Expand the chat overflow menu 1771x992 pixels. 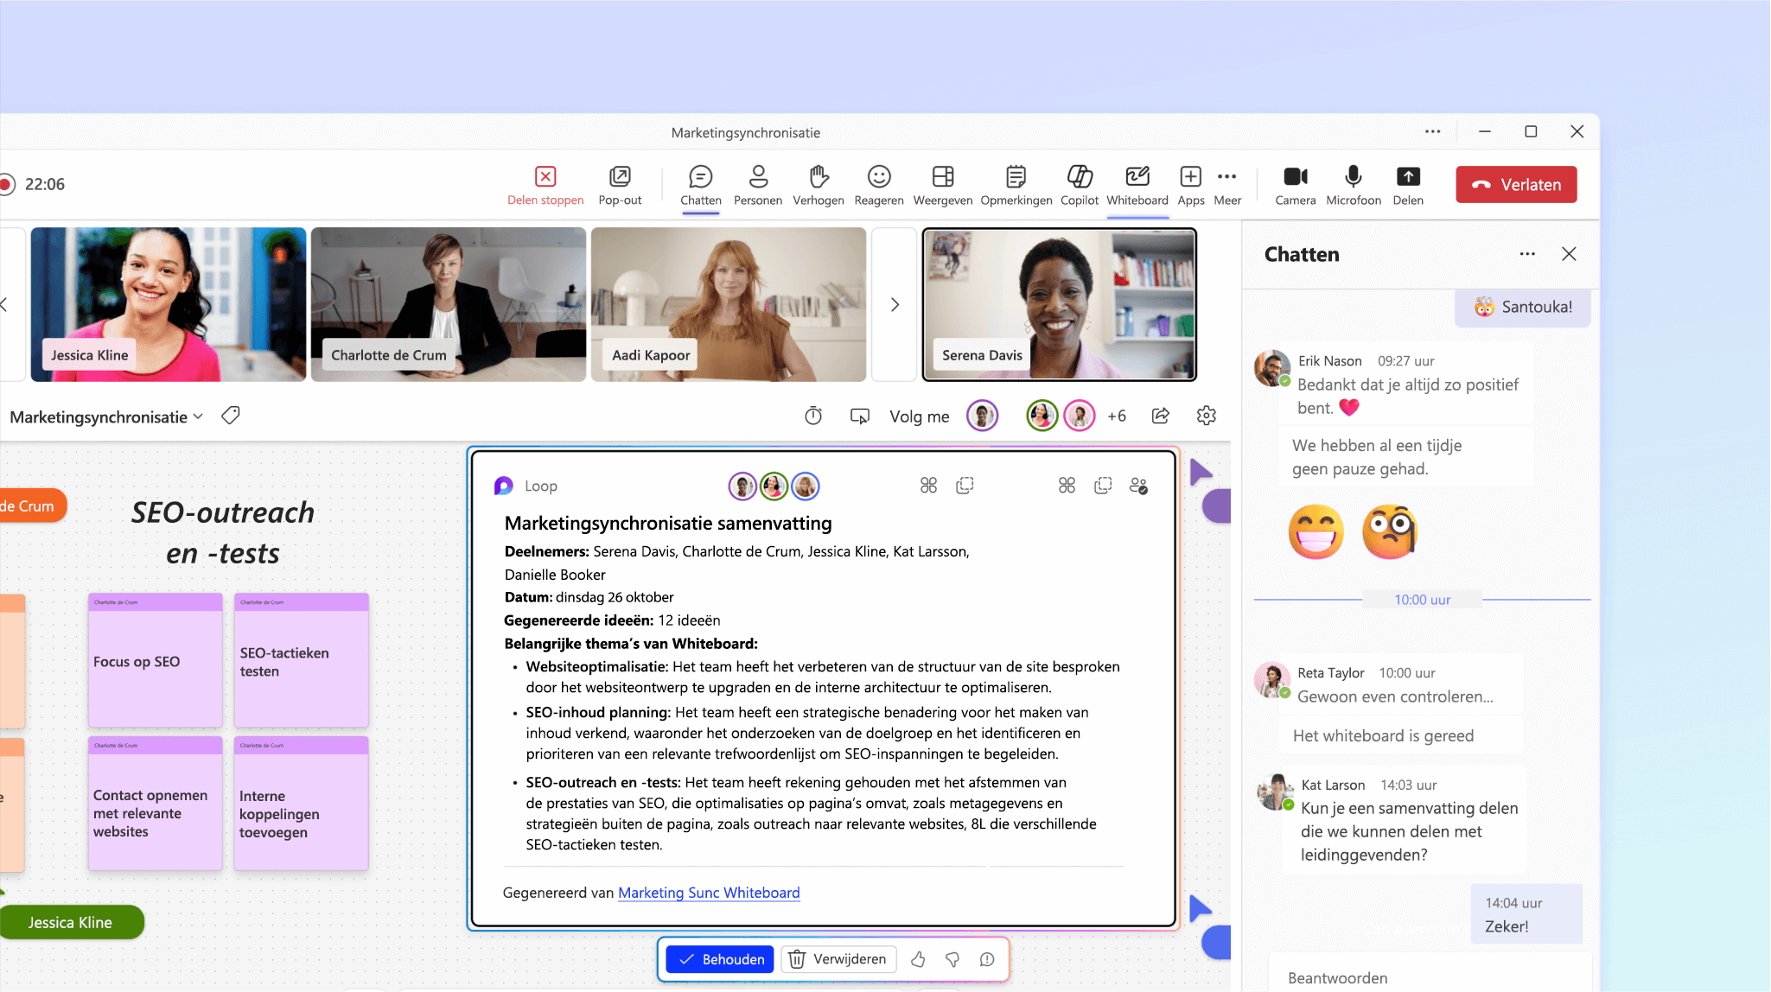pos(1526,253)
